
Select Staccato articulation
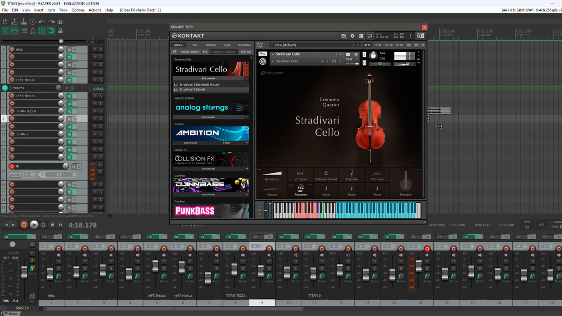(351, 175)
